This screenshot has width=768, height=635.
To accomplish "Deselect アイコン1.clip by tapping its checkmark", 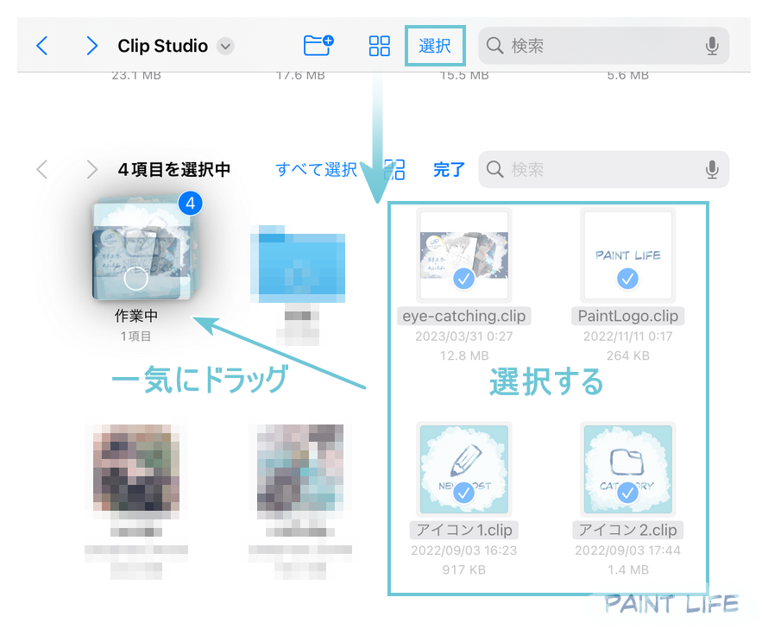I will (463, 491).
